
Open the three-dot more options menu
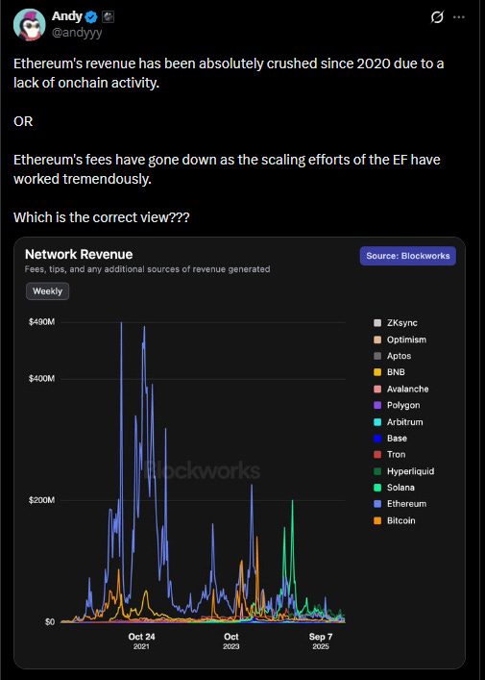coord(459,17)
